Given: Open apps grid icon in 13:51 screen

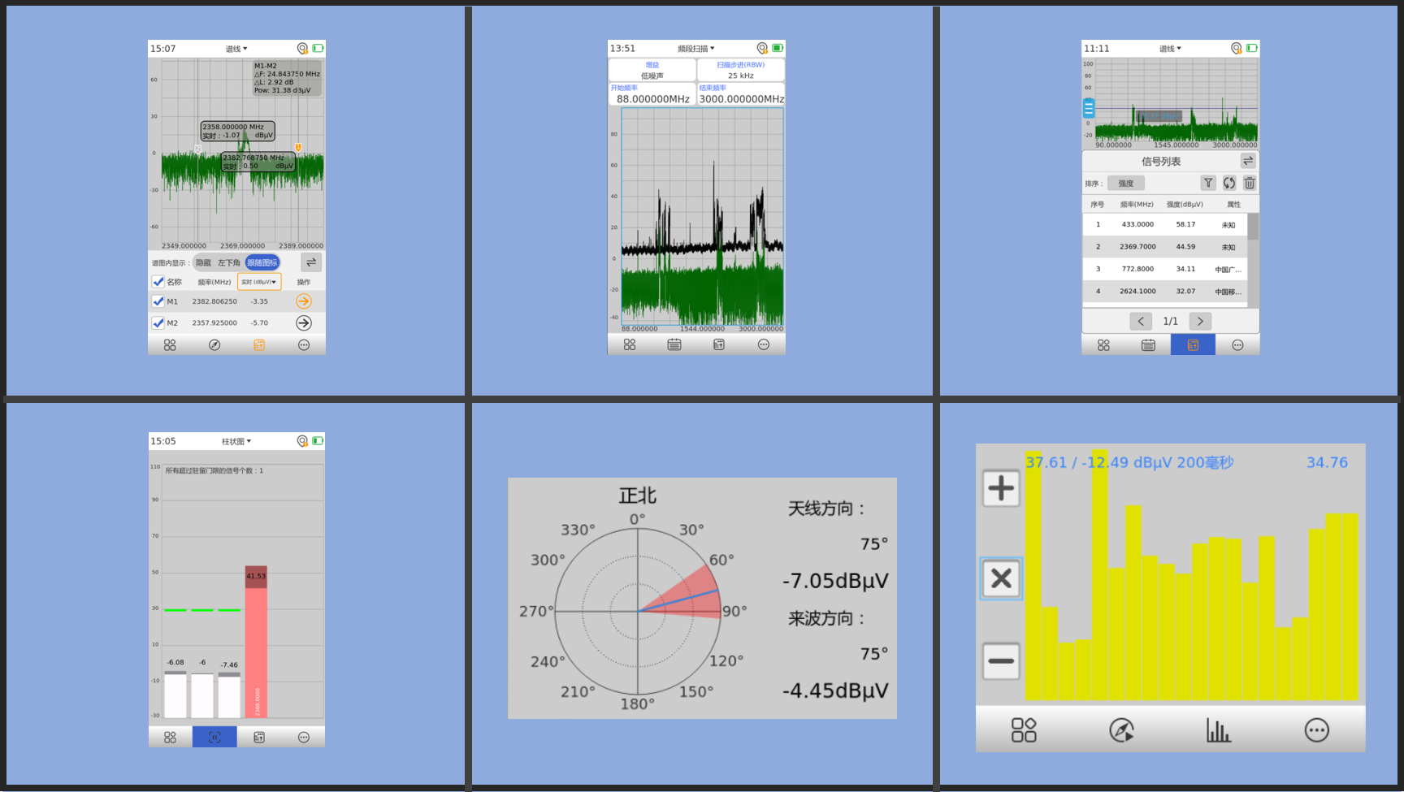Looking at the screenshot, I should coord(630,344).
